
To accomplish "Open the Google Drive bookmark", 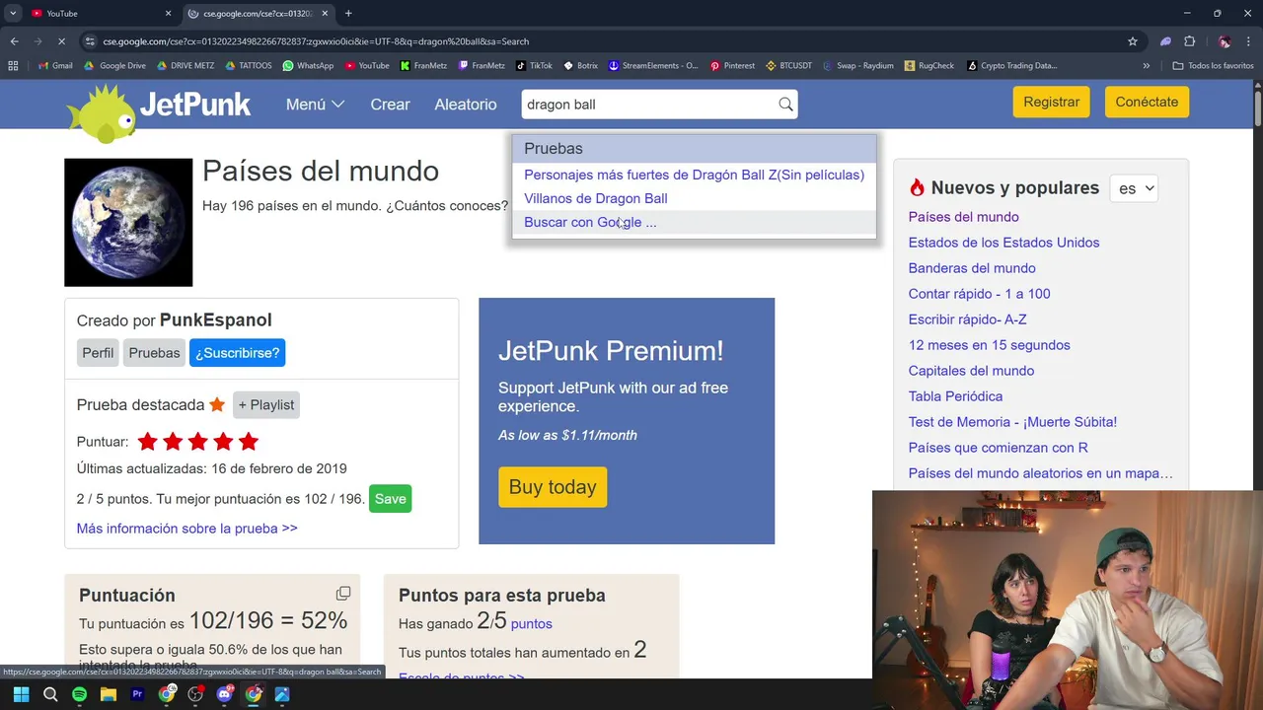I will click(114, 66).
